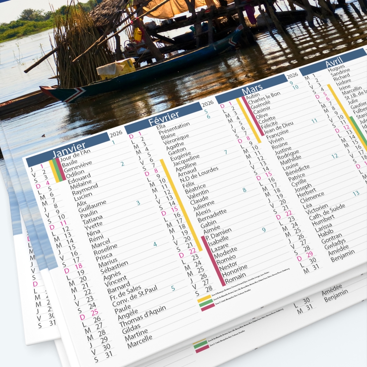The height and width of the screenshot is (367, 367).
Task: Select the yellow swatch beside the Zone A legend
Action: click(204, 299)
